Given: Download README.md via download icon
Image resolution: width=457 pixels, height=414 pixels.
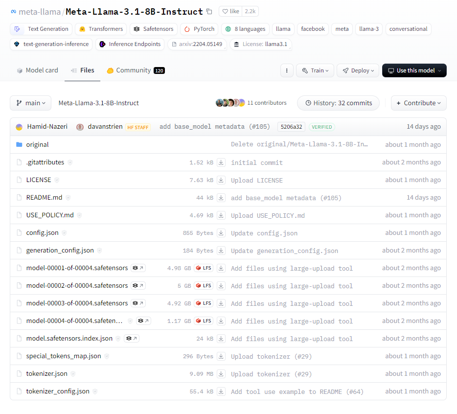Looking at the screenshot, I should pos(221,198).
